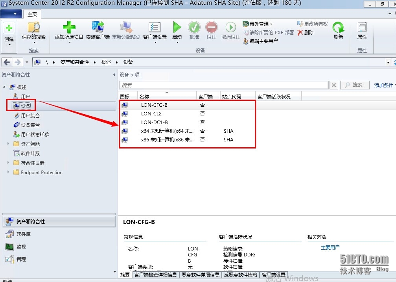Expand Endpoint Protection folder
396x282 pixels.
tap(8, 172)
